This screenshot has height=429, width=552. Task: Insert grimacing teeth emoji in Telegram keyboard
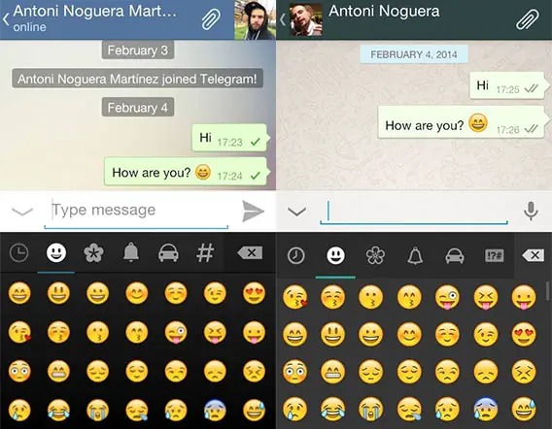pos(58,371)
